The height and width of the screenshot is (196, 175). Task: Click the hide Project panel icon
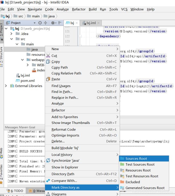(x=60, y=23)
